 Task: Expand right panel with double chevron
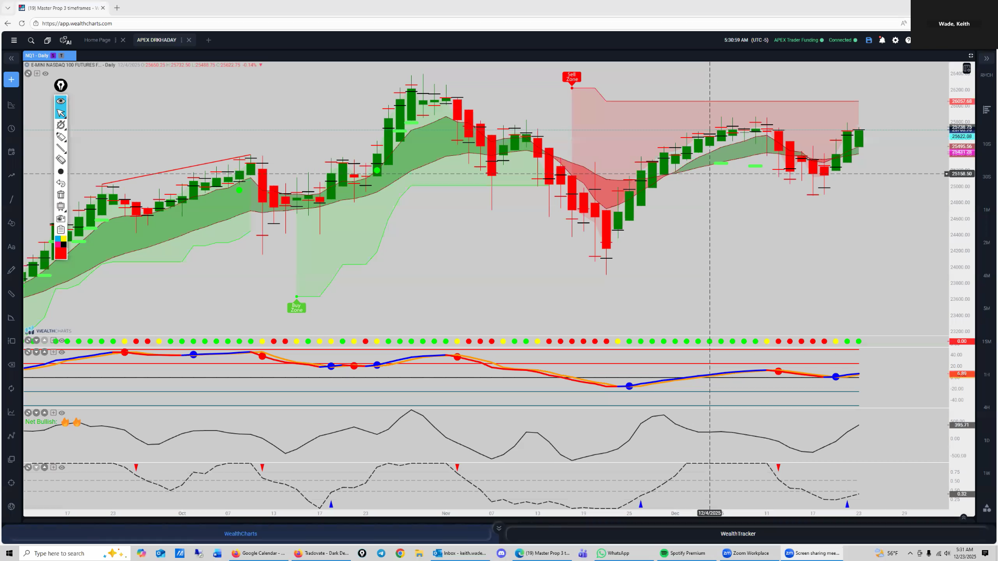click(987, 58)
